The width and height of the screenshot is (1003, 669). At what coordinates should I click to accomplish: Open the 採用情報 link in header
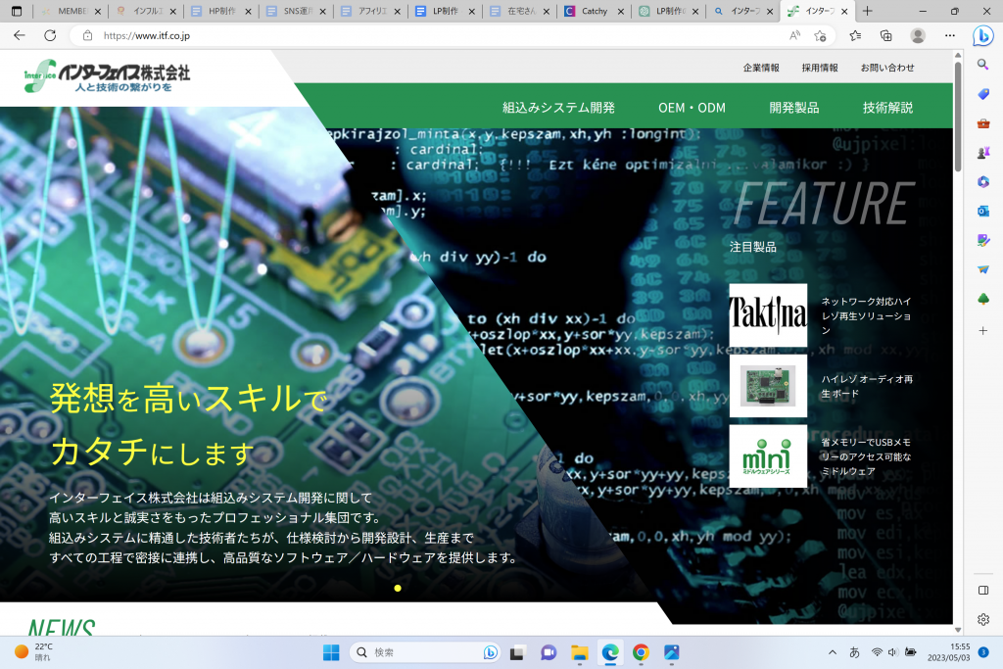[820, 68]
